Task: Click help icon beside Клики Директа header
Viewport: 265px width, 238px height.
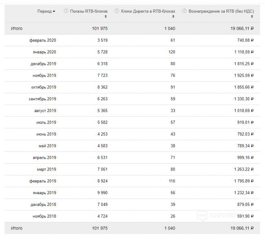Action: coord(117,11)
